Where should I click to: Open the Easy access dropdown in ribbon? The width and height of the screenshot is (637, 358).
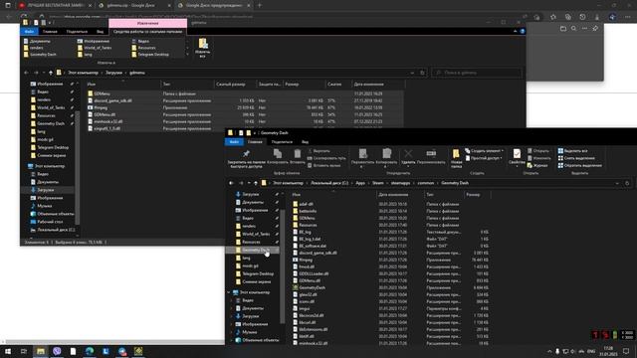click(484, 158)
